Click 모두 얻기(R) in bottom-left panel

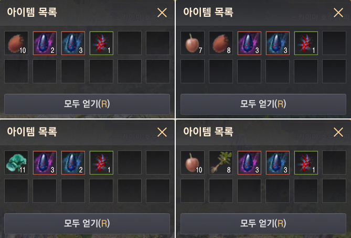[x=87, y=223]
